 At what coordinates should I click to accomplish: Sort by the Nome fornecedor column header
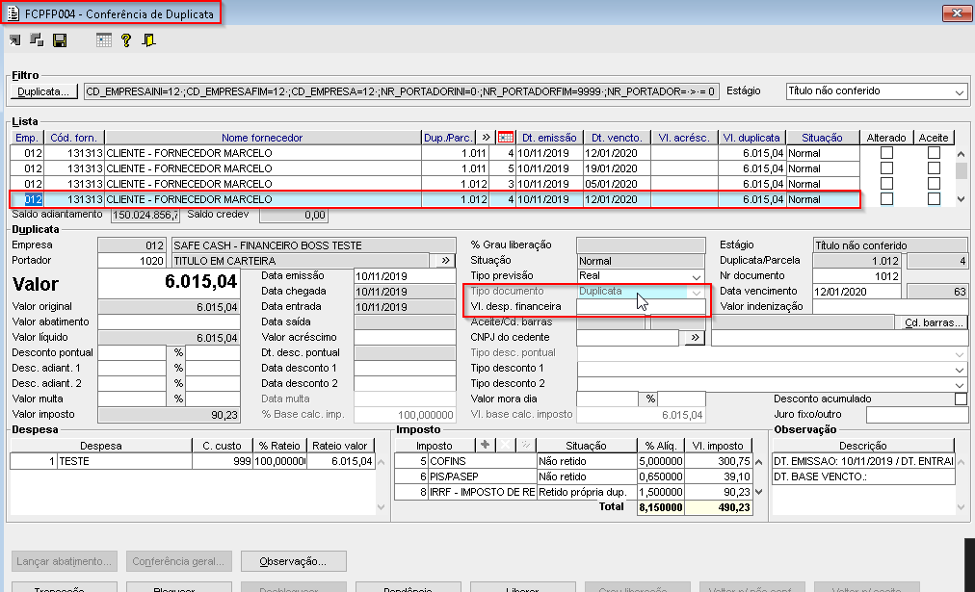click(262, 138)
